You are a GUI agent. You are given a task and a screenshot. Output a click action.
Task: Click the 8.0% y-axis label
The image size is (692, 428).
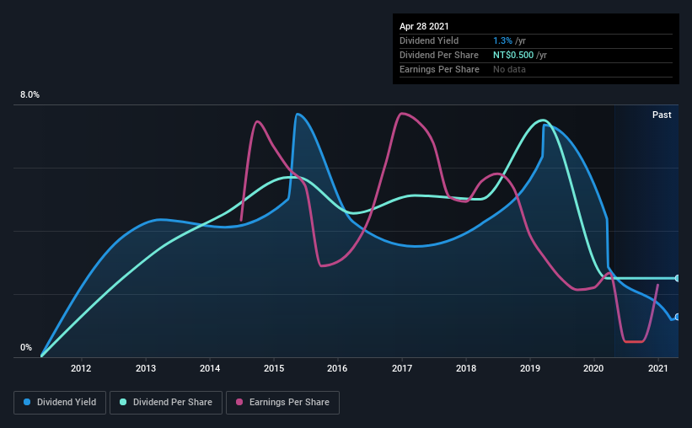pyautogui.click(x=30, y=95)
